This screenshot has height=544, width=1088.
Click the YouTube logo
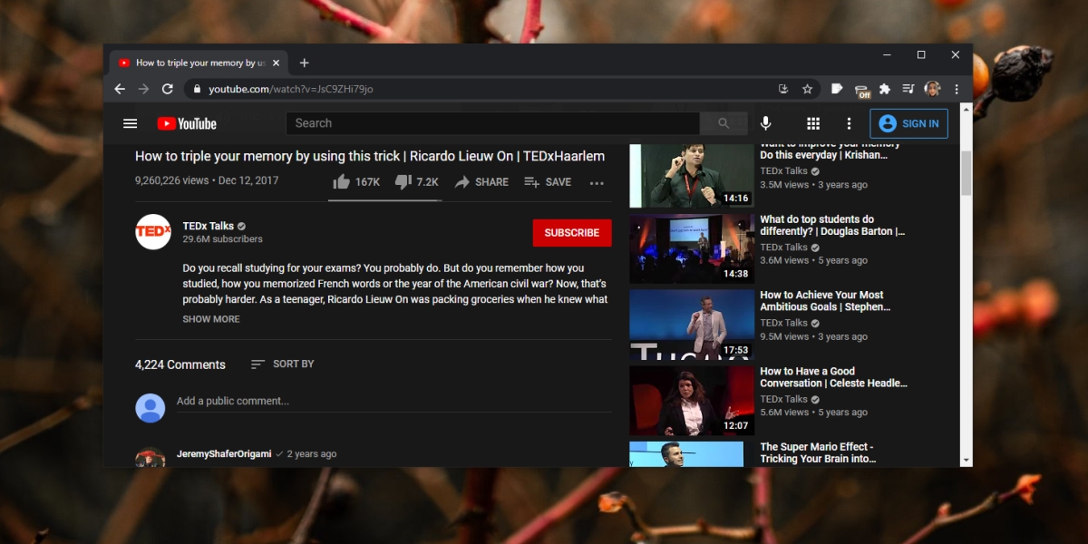[187, 123]
